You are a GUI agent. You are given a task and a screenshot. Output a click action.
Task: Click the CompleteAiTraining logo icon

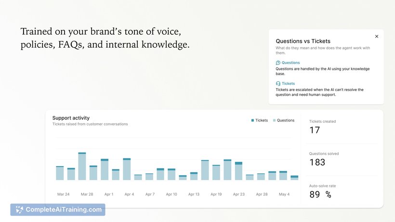[x=19, y=209]
